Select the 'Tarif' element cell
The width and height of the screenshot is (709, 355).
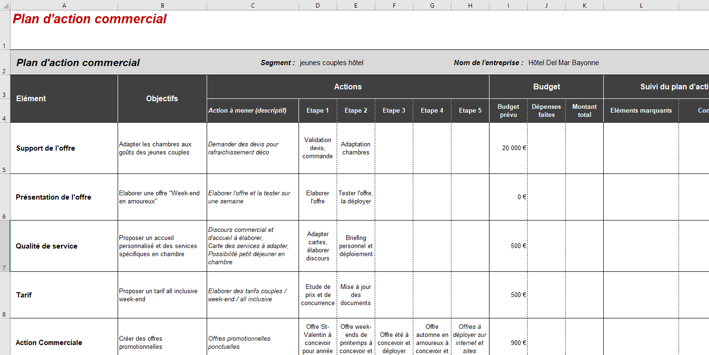point(64,295)
